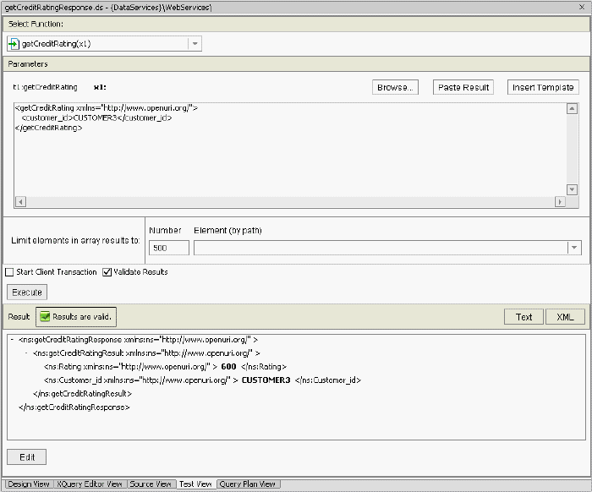Click the closing ns:getCreditRatingResult tag

pyautogui.click(x=82, y=394)
